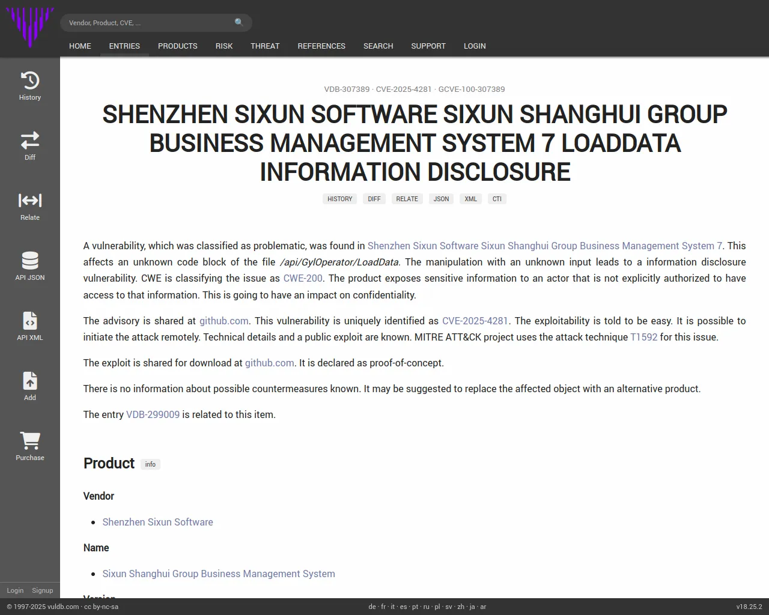Switch language to de
The height and width of the screenshot is (615, 769).
372,607
